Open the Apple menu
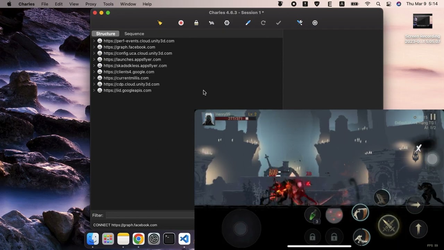444x250 pixels. click(x=9, y=4)
